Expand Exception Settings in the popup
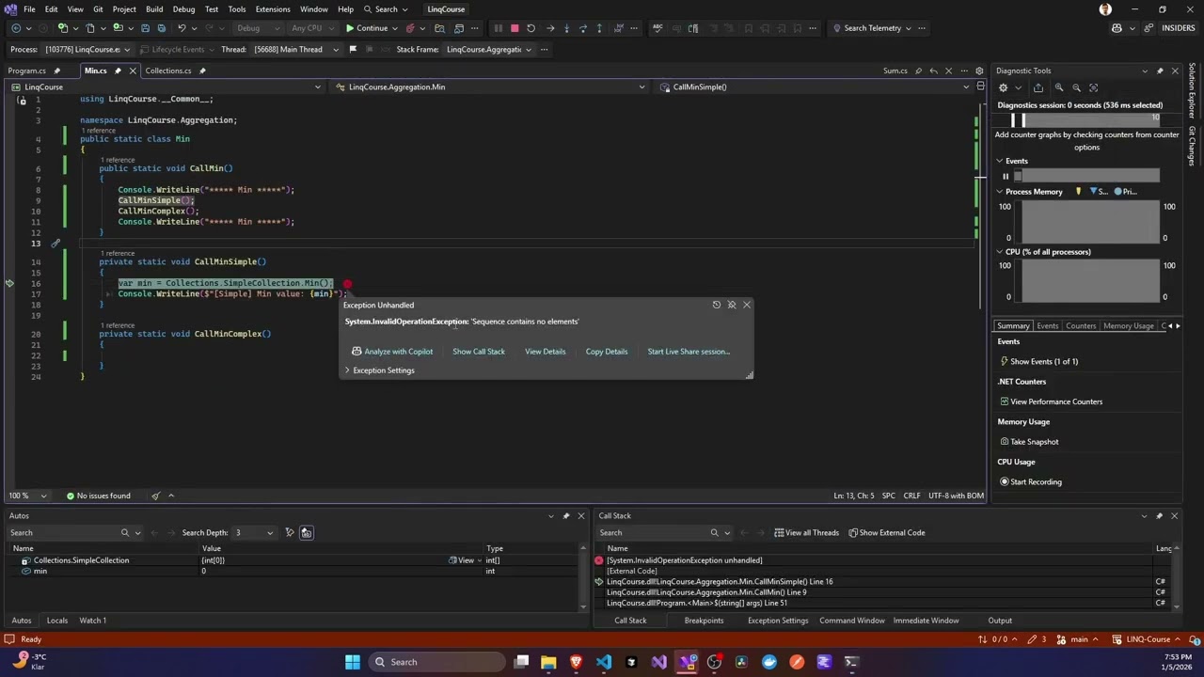This screenshot has height=677, width=1204. point(380,370)
